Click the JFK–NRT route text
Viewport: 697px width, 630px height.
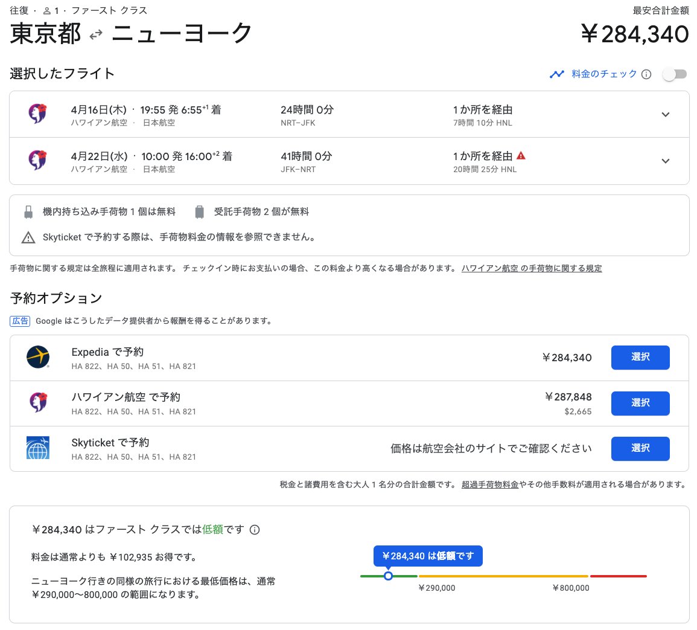(x=298, y=170)
